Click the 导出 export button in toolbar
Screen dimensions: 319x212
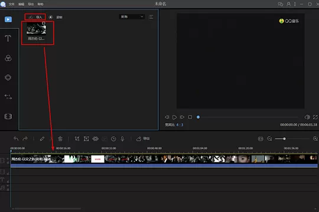tap(143, 138)
